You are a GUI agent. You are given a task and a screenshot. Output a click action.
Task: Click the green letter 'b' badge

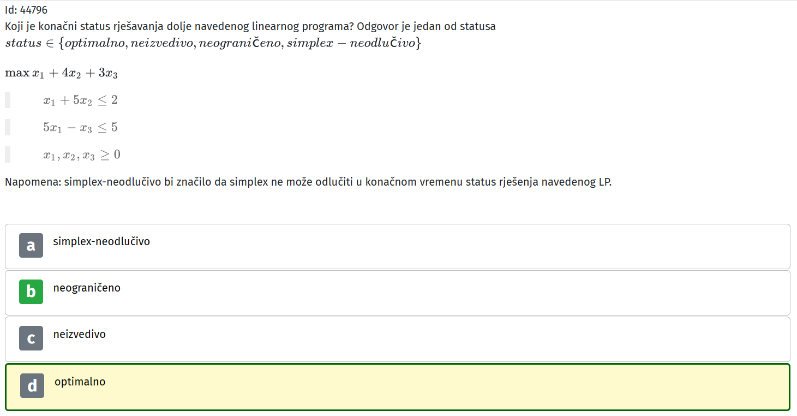tap(31, 292)
